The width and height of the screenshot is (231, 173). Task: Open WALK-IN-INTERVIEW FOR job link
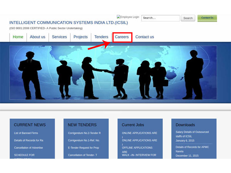pyautogui.click(x=139, y=155)
